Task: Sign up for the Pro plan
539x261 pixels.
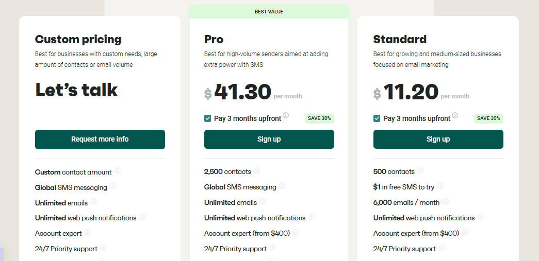Action: point(269,139)
